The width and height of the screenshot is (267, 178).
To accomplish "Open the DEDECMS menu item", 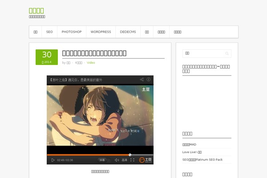I will tap(128, 32).
